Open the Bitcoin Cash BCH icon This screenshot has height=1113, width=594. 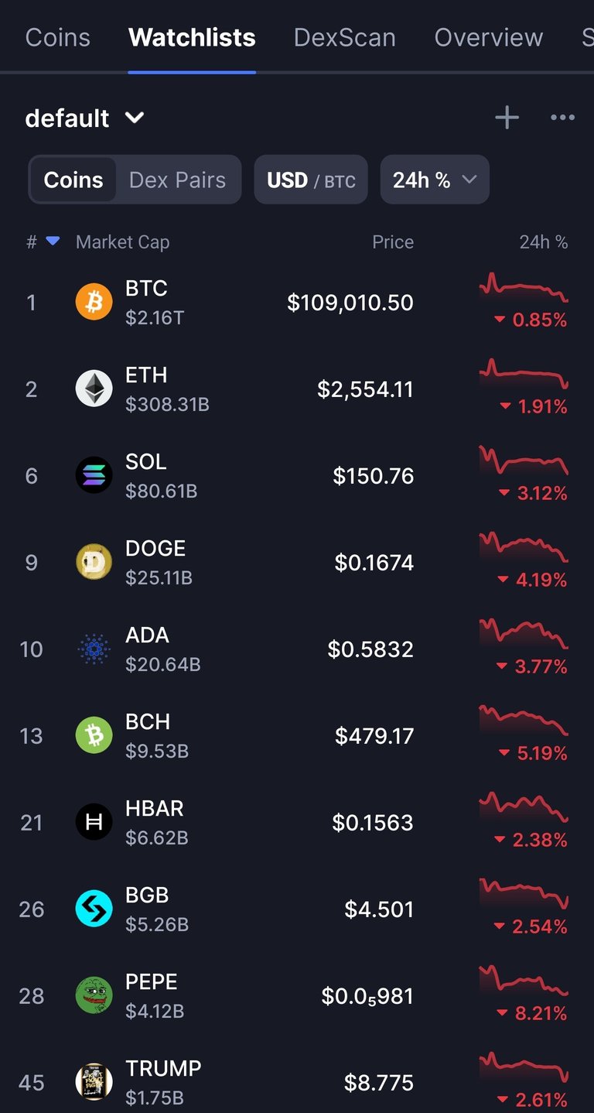point(94,735)
